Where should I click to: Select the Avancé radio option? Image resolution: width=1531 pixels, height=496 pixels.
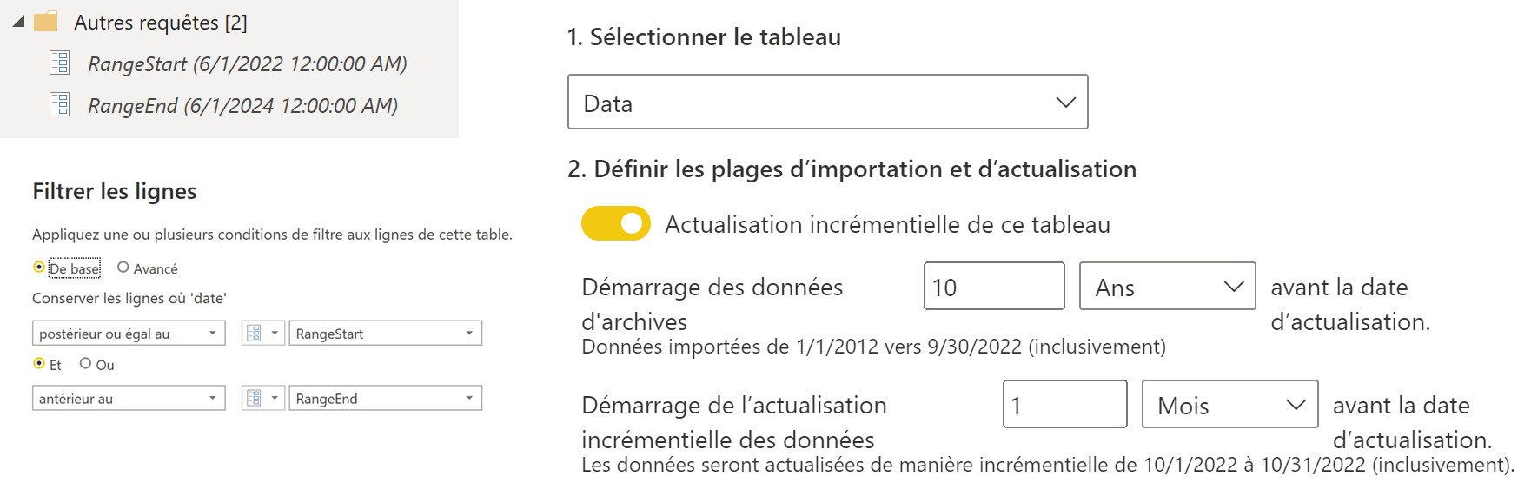coord(123,268)
